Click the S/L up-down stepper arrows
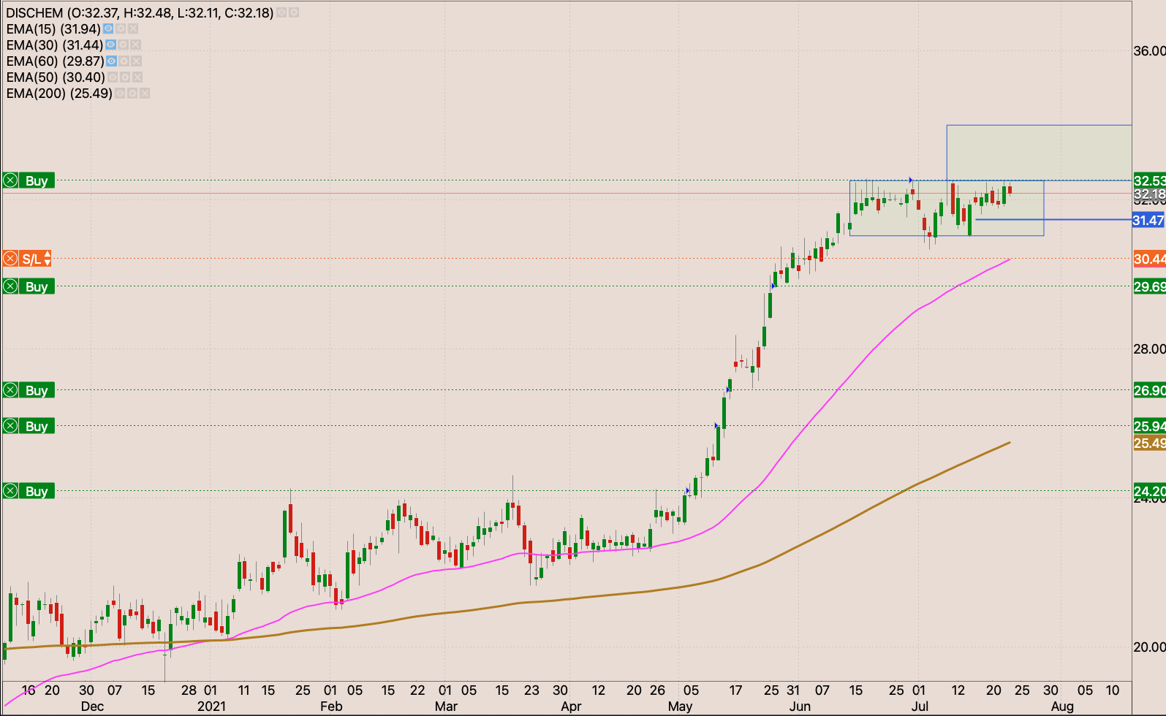Viewport: 1166px width, 716px height. (x=47, y=259)
